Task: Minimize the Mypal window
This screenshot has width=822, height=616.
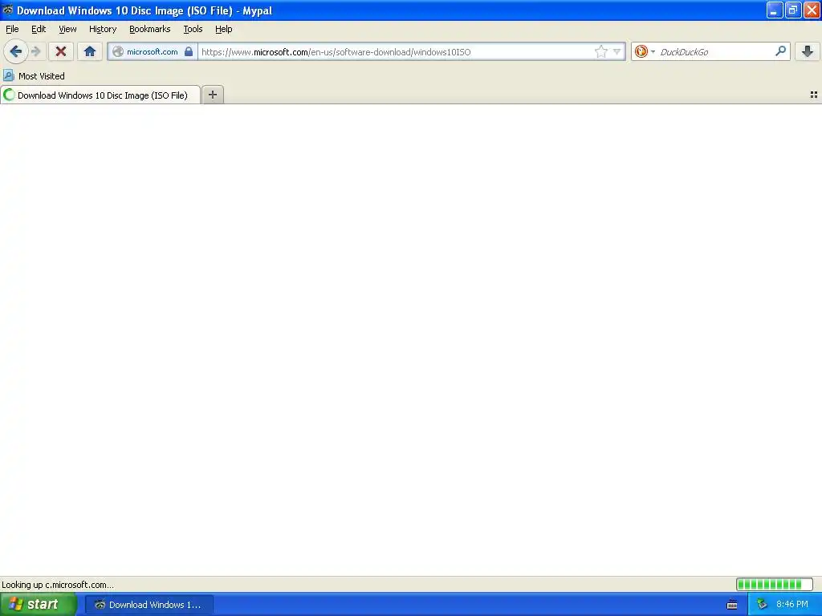Action: (774, 10)
